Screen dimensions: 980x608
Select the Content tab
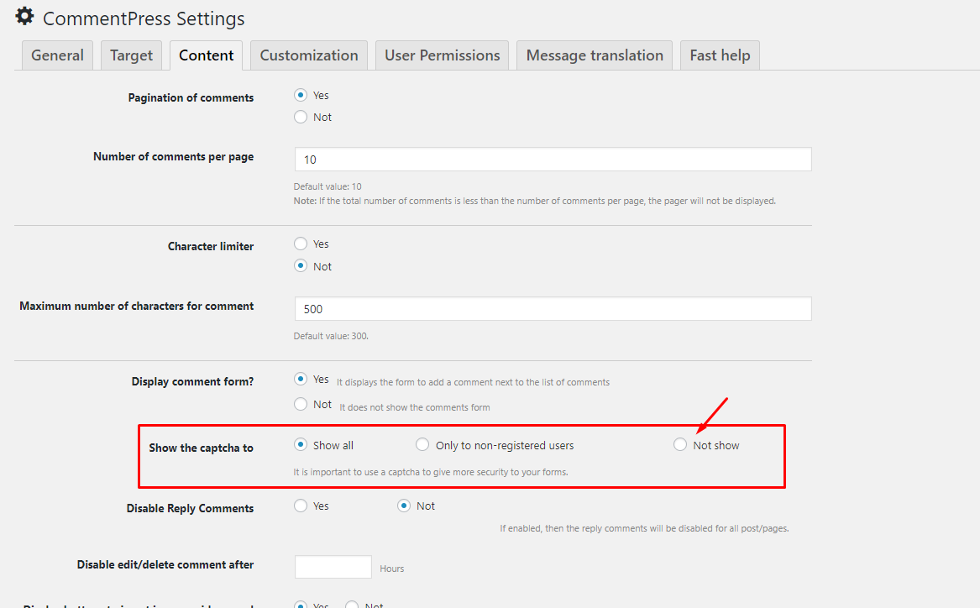207,55
